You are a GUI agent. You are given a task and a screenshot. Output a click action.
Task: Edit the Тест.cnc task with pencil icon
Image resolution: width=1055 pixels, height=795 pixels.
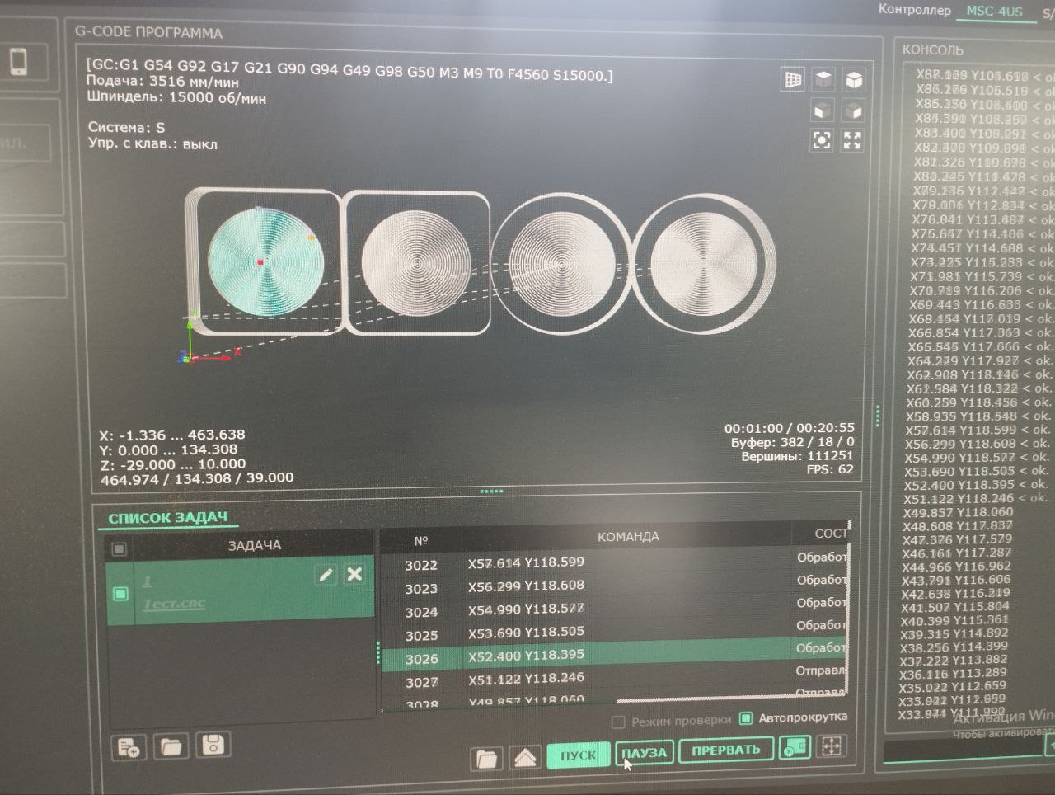326,575
